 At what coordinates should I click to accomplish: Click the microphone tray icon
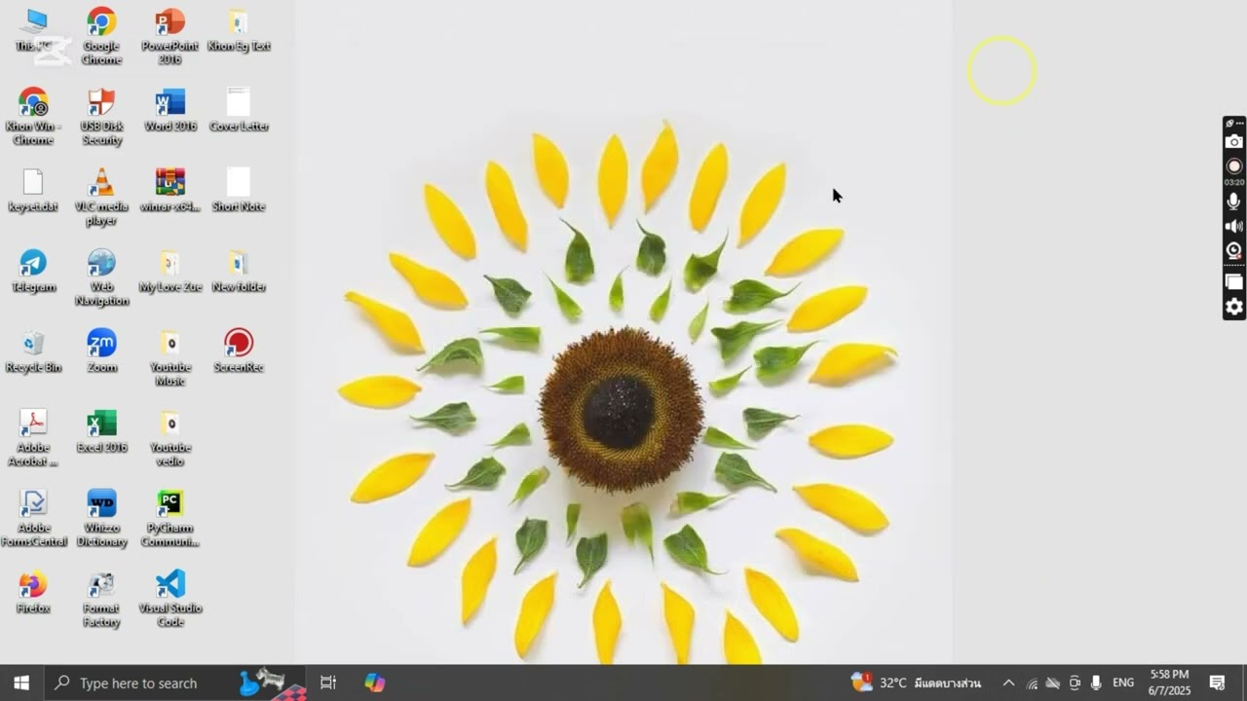point(1096,683)
